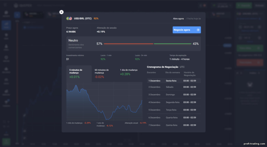Select the 60 minutos de mudança tab
Image resolution: width=267 pixels, height=147 pixels.
point(104,74)
